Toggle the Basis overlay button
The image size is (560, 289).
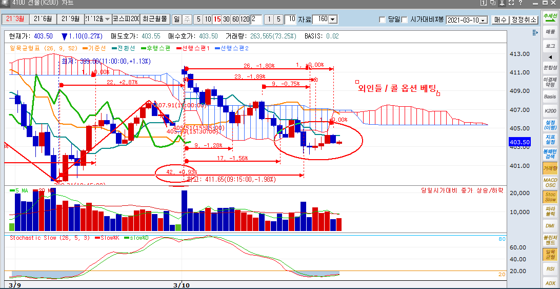pyautogui.click(x=550, y=97)
